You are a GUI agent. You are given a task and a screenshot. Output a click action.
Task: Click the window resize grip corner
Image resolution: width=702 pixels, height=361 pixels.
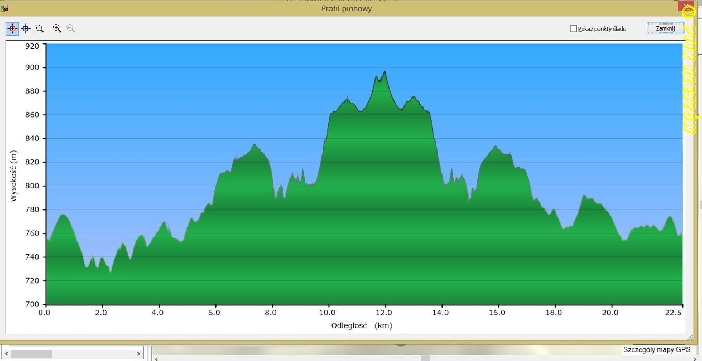pyautogui.click(x=690, y=337)
